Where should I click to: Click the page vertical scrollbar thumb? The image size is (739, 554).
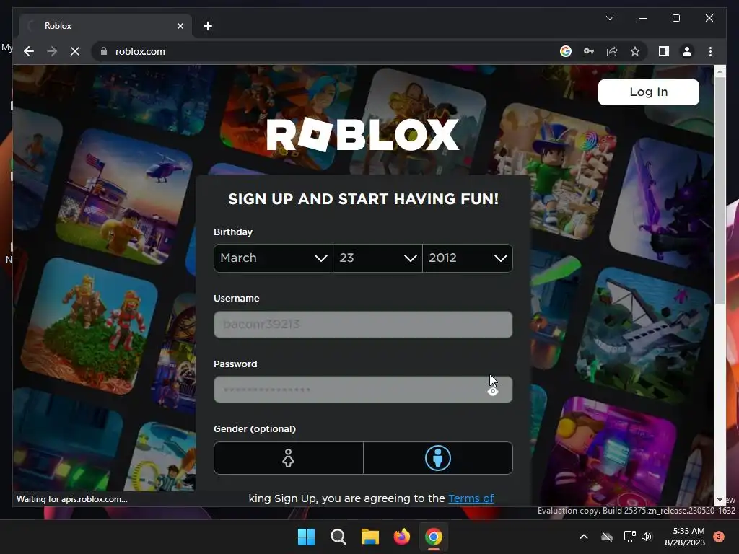tap(720, 190)
